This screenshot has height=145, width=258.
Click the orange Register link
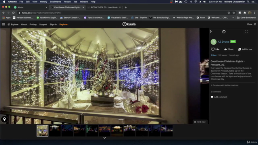pos(64,24)
